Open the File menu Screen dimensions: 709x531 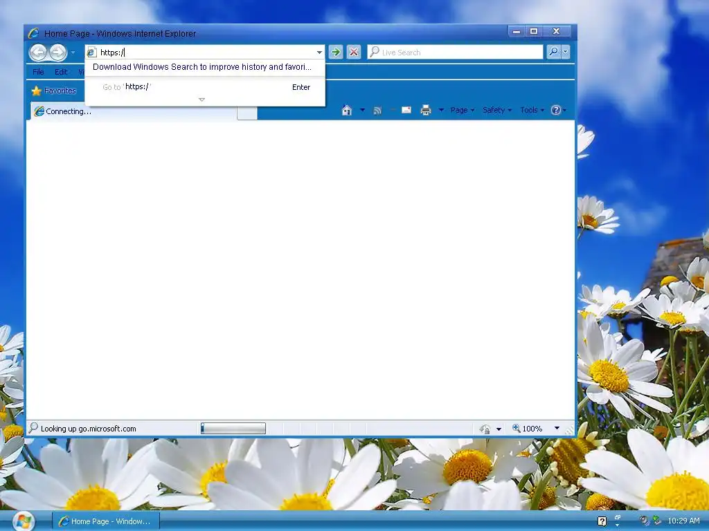coord(39,72)
